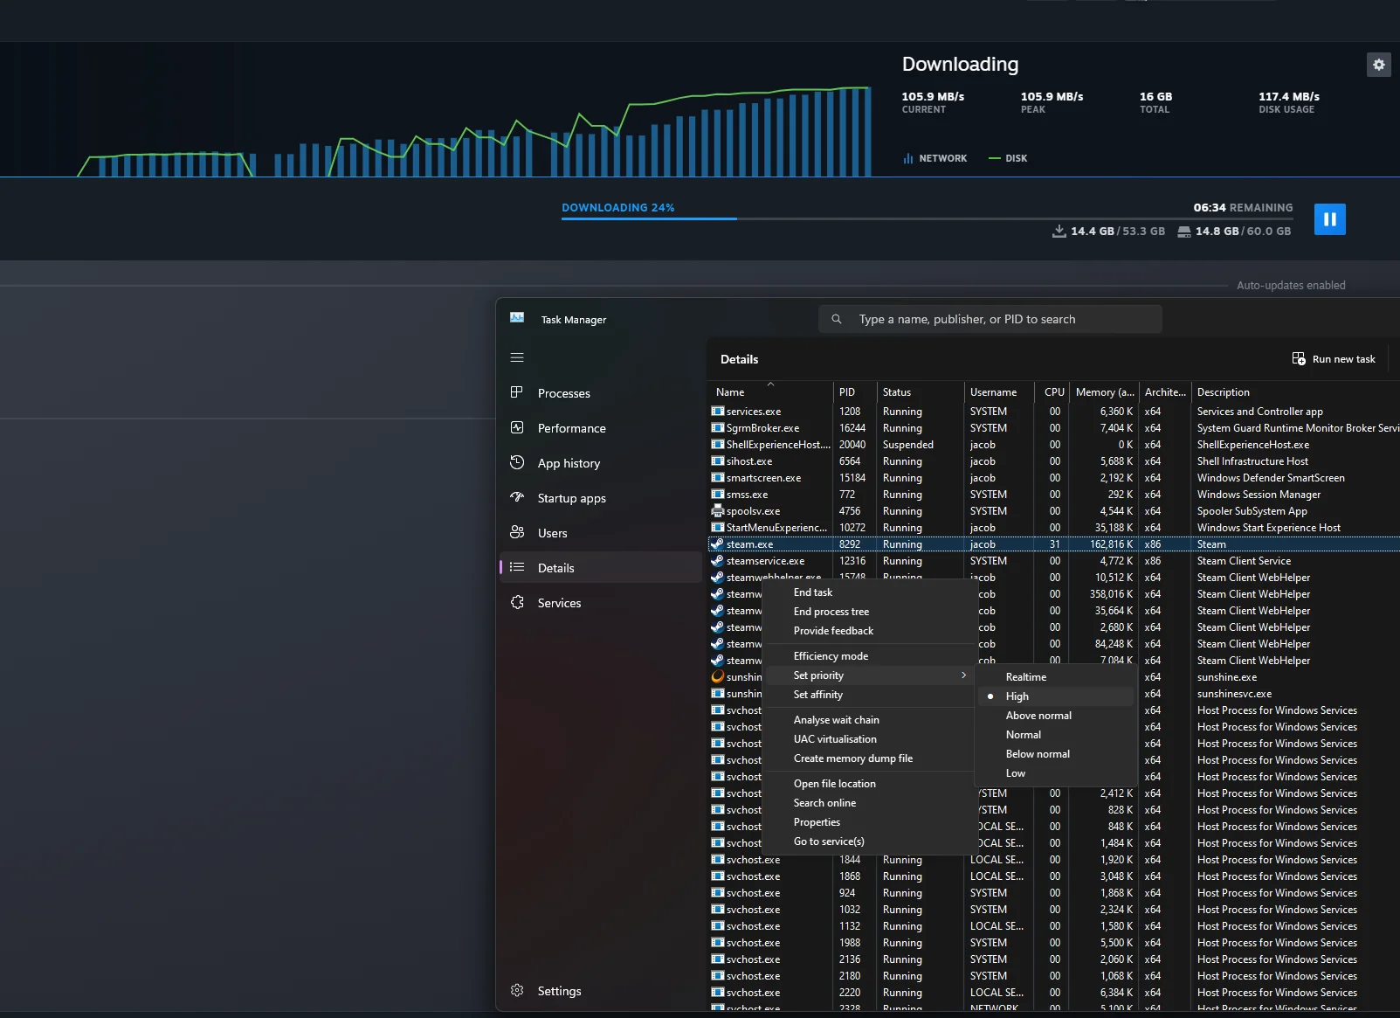Open Steam download settings gear icon
This screenshot has width=1400, height=1018.
point(1378,65)
